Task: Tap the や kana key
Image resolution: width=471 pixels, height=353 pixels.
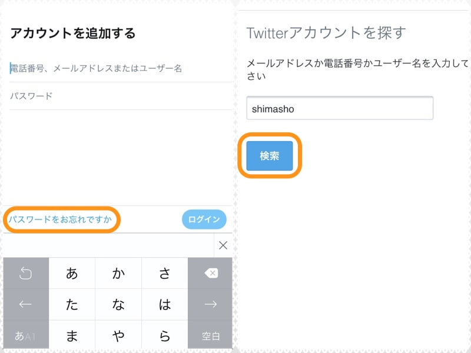Action: coord(118,336)
